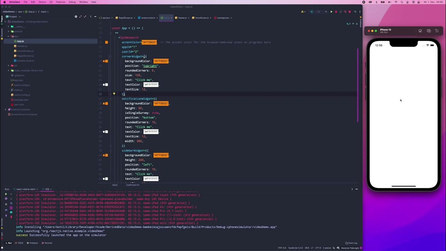The image size is (446, 251).
Task: Open the Features menu
Action: coord(61,2)
